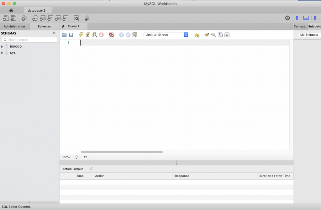Open a SQL script file icon
Viewport: 321px width, 210px height.
[13, 18]
